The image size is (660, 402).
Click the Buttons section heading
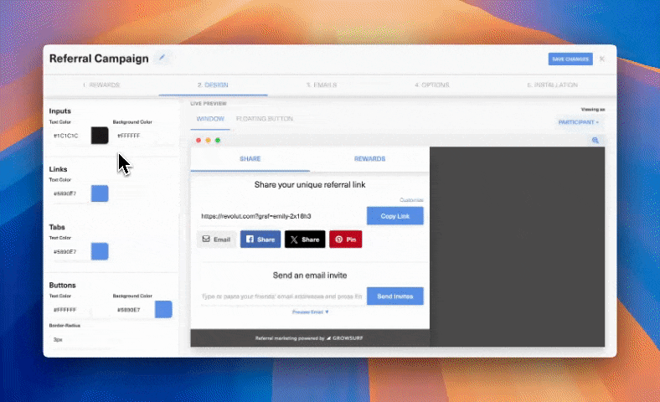click(62, 285)
